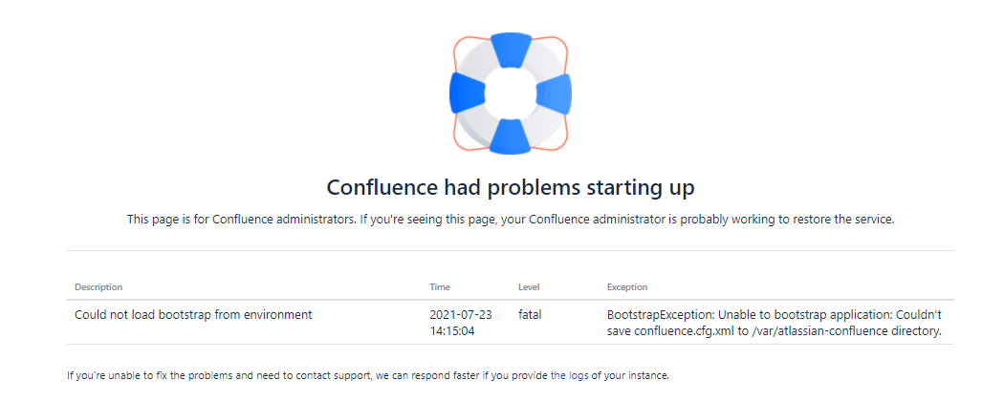Click the Description column header

pyautogui.click(x=98, y=287)
